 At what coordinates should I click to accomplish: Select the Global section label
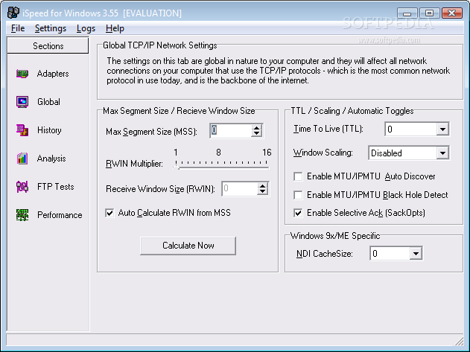(x=48, y=102)
